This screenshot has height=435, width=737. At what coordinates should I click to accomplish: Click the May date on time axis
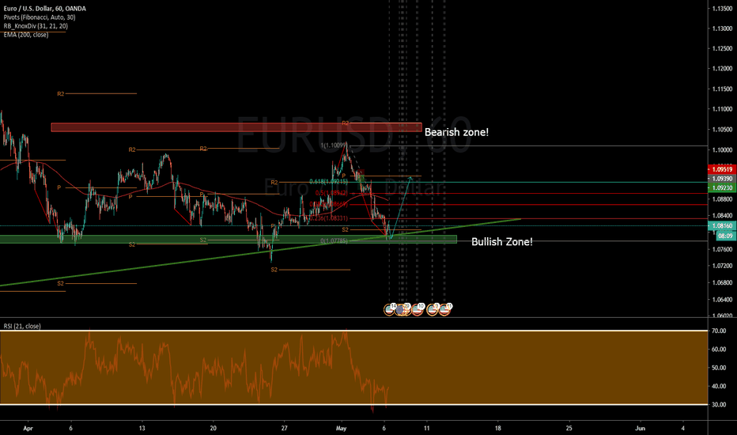[342, 428]
